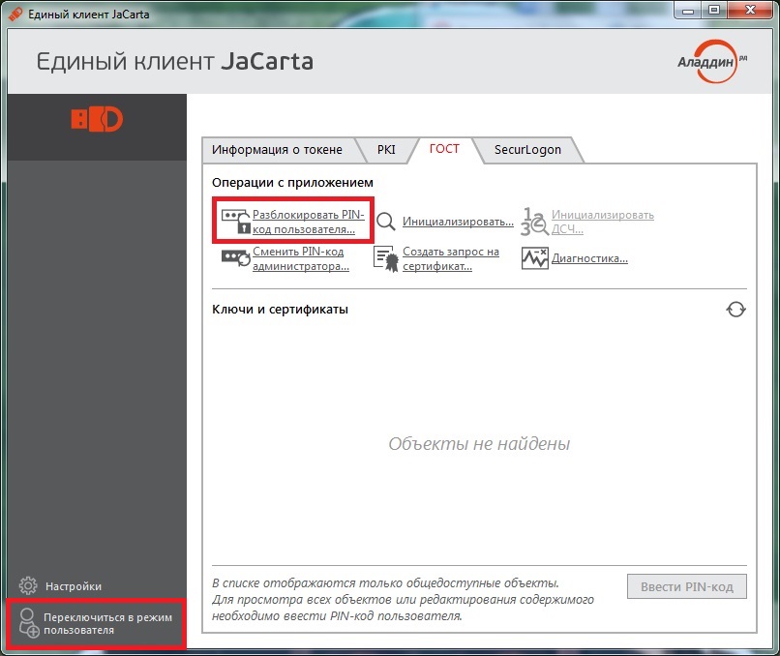Click the Инициализировать... link

pos(458,222)
